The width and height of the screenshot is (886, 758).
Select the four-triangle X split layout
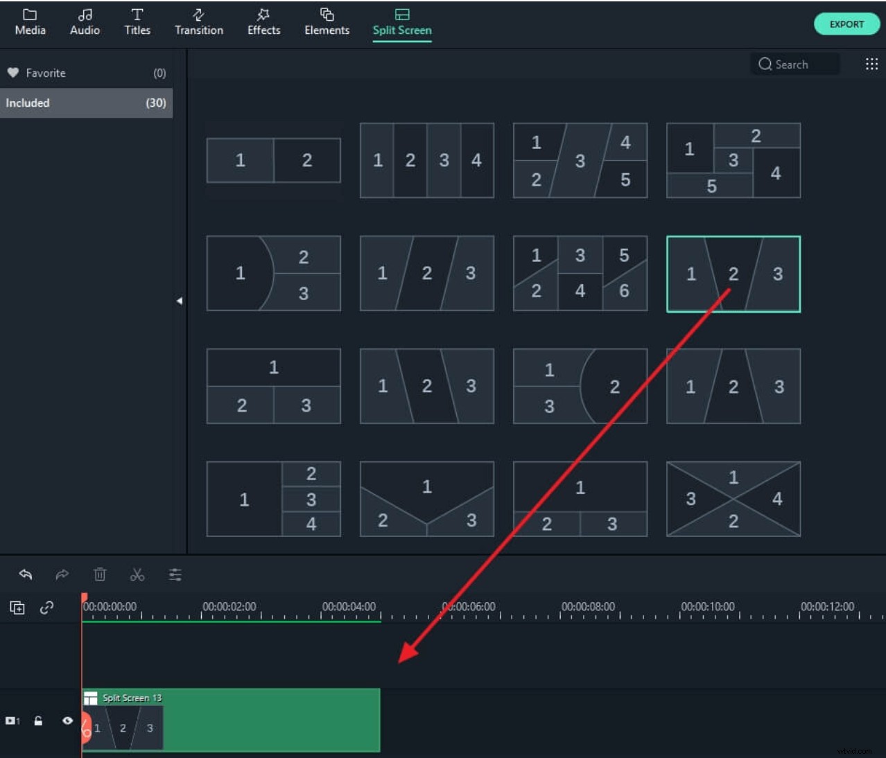tap(733, 499)
